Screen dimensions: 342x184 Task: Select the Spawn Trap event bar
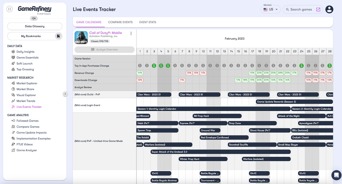pos(157,131)
